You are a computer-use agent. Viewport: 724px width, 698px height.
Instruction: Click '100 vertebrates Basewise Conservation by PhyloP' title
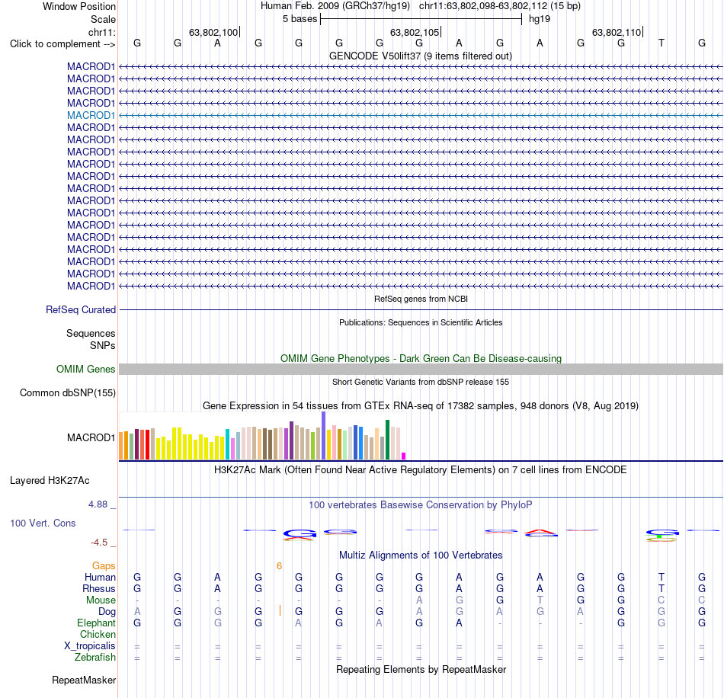(x=421, y=505)
